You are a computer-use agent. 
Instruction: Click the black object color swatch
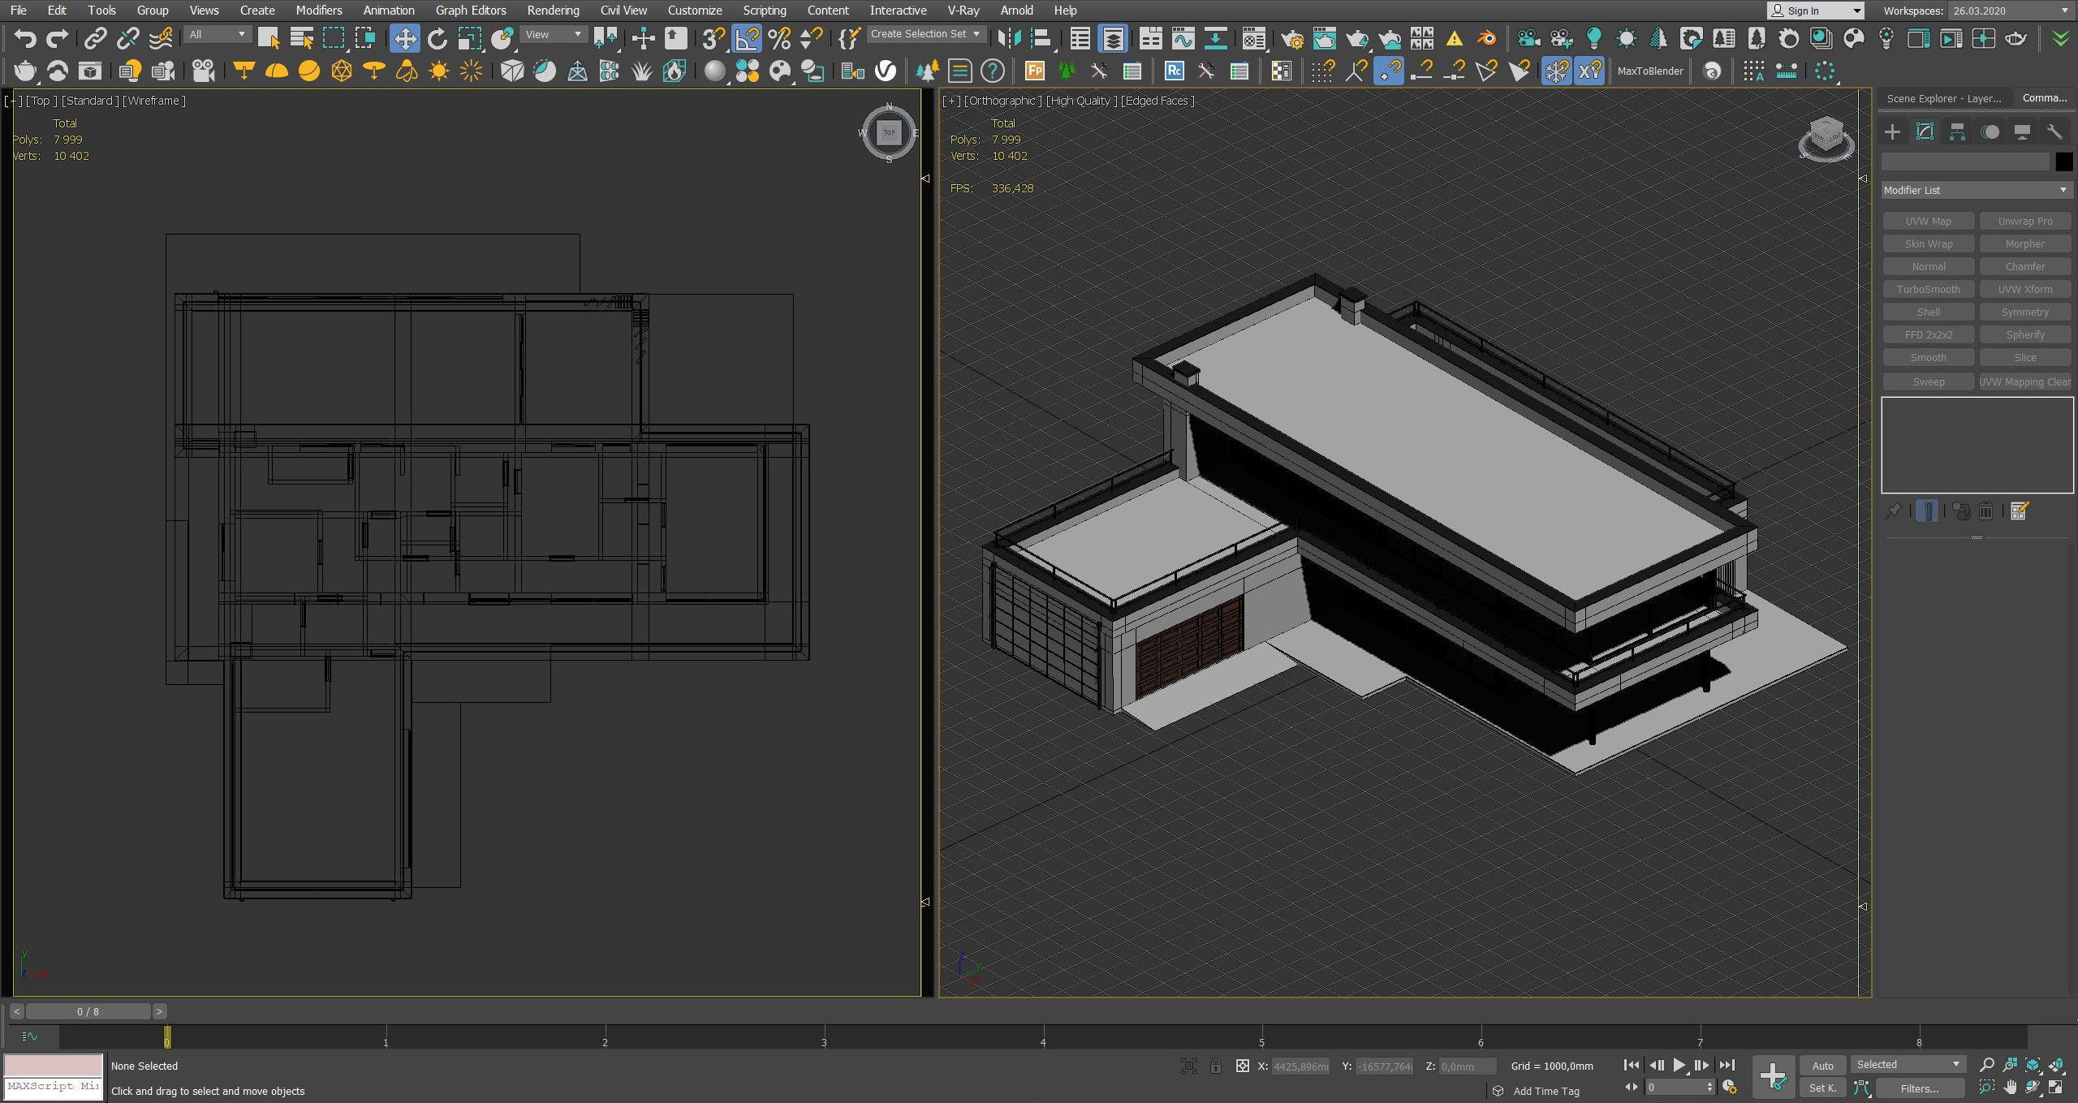pos(2063,162)
